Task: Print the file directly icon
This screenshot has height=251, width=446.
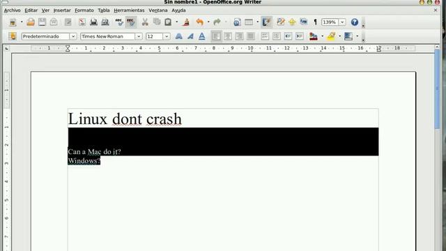Action: click(93, 22)
